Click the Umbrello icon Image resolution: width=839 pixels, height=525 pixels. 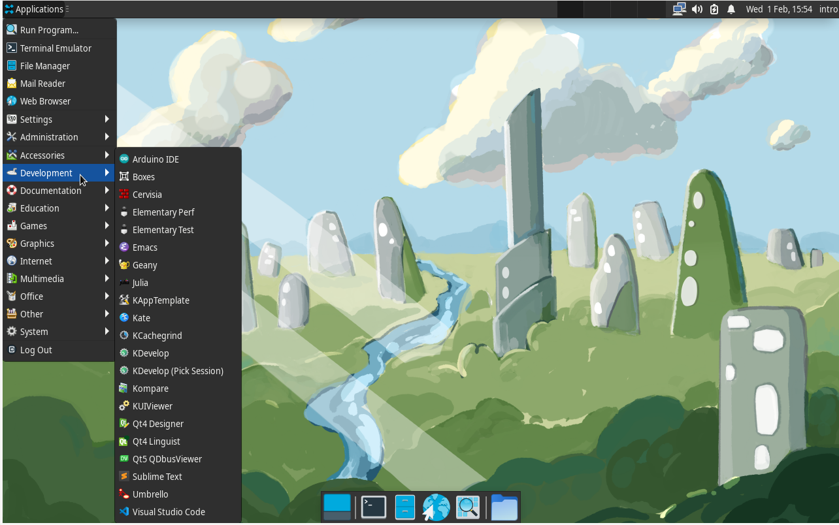123,494
